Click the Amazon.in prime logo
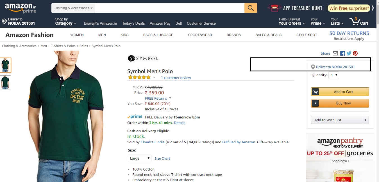Screen dimensions: 379x182 (x=21, y=8)
